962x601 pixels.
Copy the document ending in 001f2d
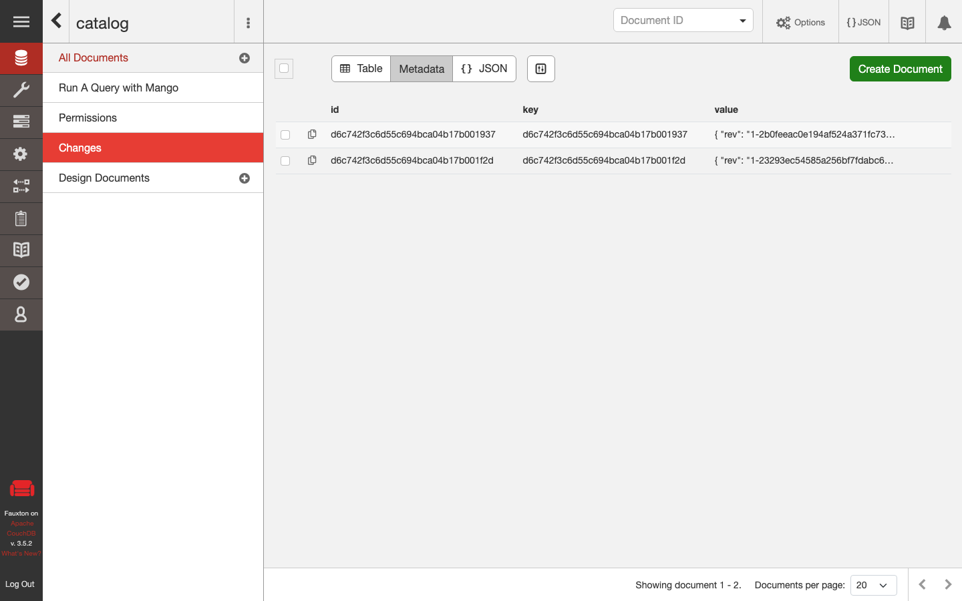[x=312, y=160]
